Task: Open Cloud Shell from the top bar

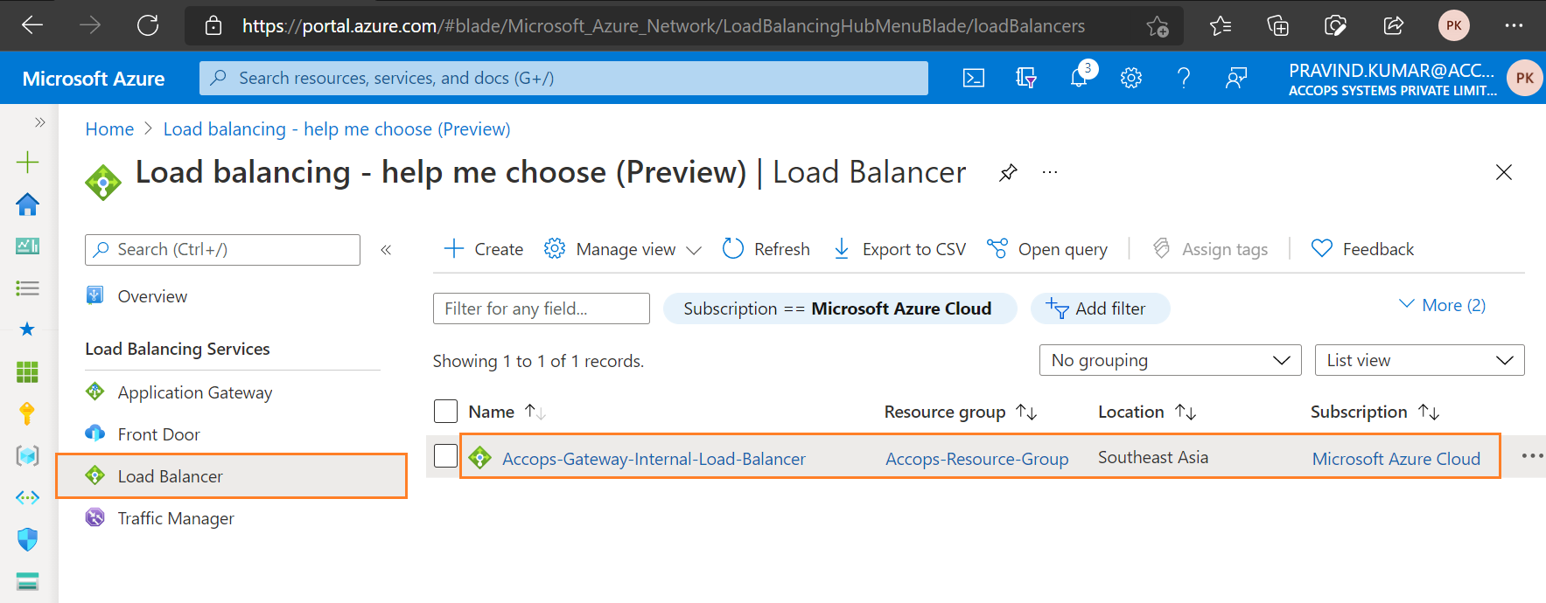Action: tap(974, 78)
